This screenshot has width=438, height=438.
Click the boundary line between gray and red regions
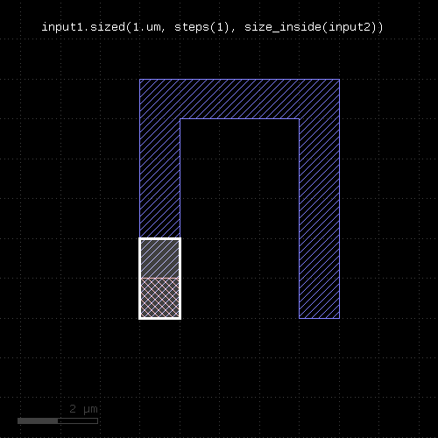[159, 278]
